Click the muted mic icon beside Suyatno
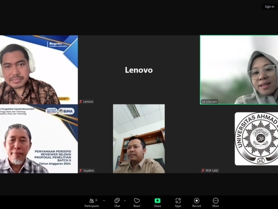Image resolution: width=278 pixels, height=209 pixels. (x=81, y=171)
